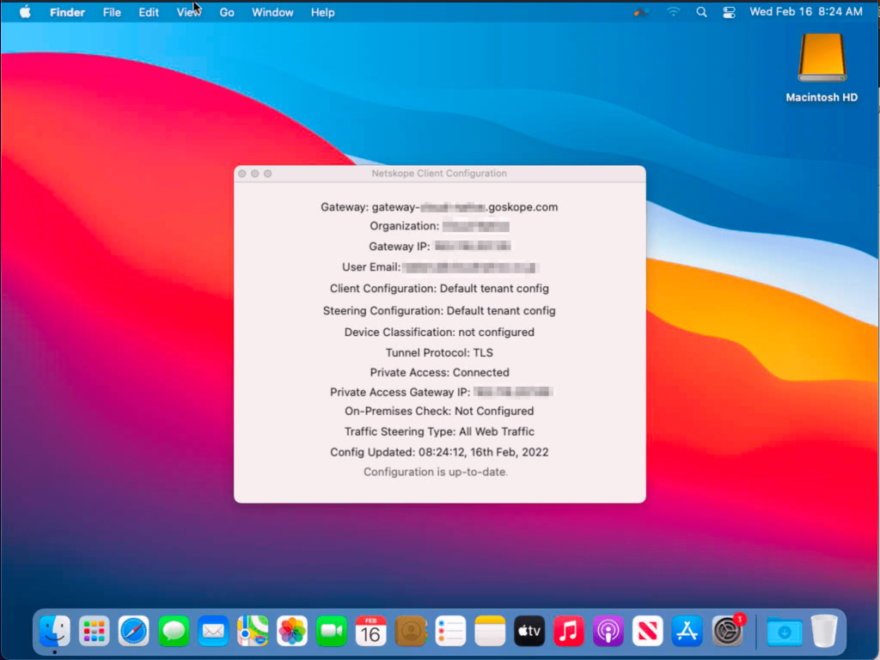
Task: Open Control Center from menu bar
Action: point(729,12)
